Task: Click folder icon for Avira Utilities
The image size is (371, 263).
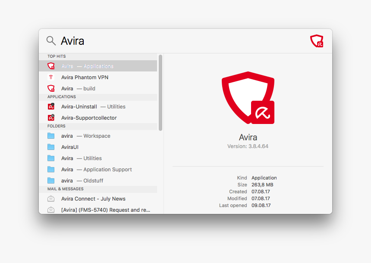Action: pyautogui.click(x=51, y=158)
